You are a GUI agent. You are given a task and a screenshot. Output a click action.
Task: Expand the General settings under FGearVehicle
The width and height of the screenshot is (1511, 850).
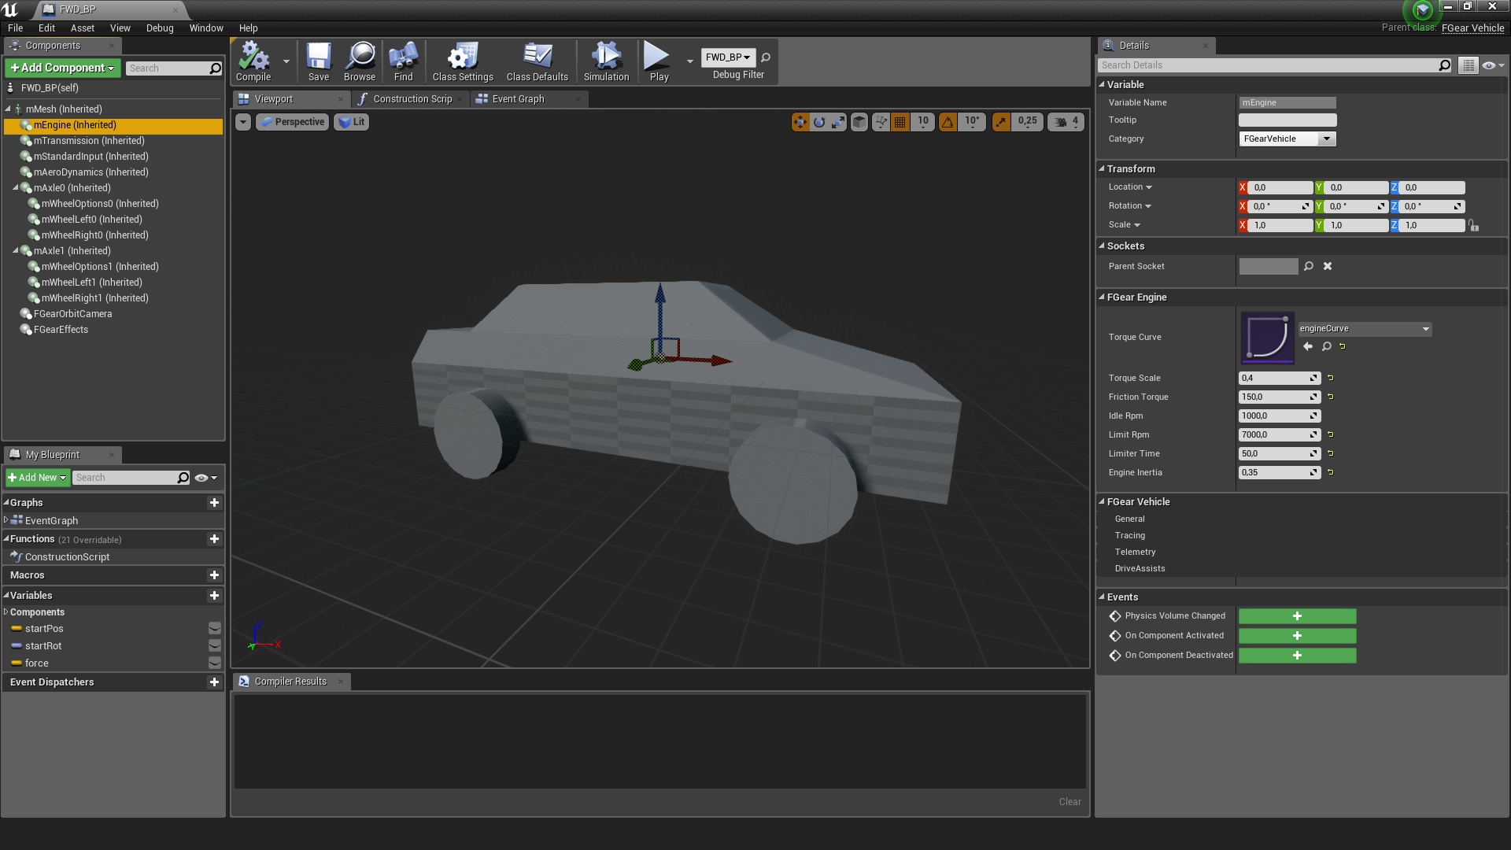coord(1129,518)
